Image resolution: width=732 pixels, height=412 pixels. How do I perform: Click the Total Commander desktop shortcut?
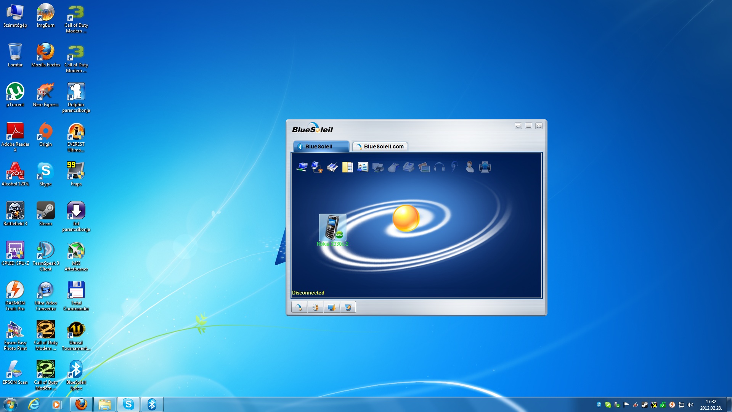[x=76, y=296]
